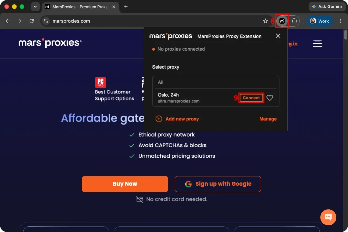The image size is (348, 232).
Task: Expand the All proxy filter field
Action: click(216, 82)
